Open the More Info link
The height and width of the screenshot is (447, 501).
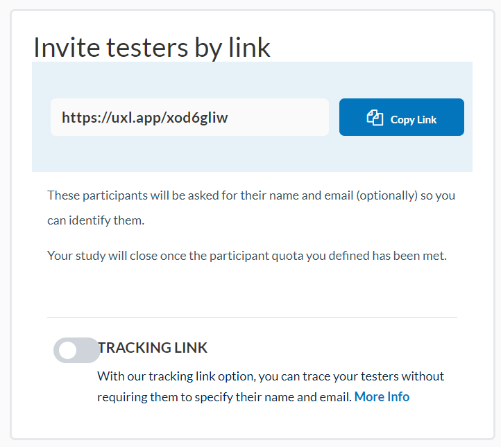[x=382, y=397]
